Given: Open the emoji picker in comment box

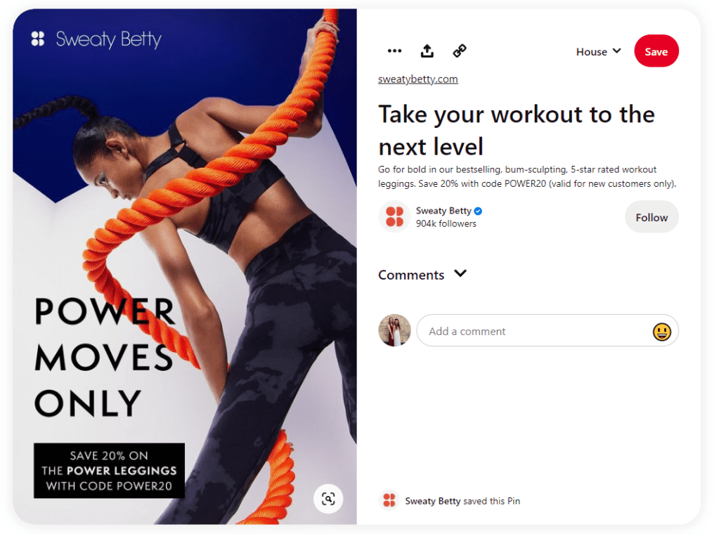Looking at the screenshot, I should [x=661, y=332].
